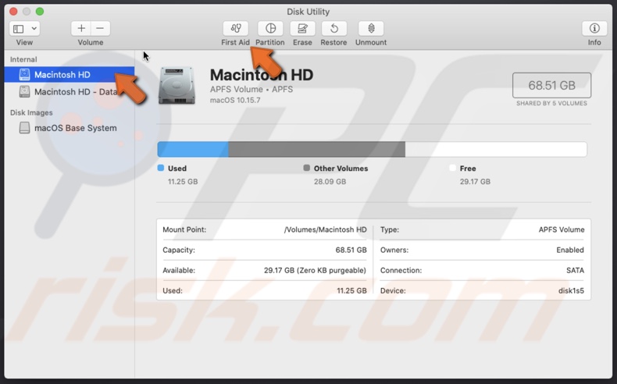Click the 'SHARED BY 5 VOLUMES' label
The image size is (617, 384).
coord(551,103)
